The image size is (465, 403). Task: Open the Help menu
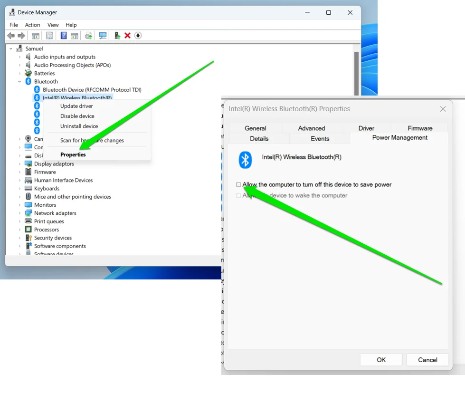click(71, 25)
